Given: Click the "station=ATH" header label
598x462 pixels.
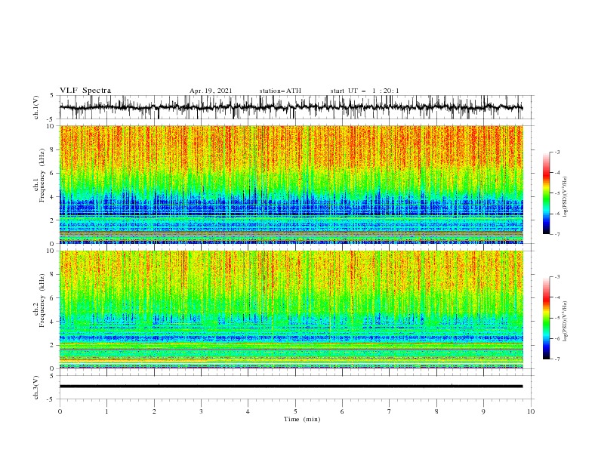Looking at the screenshot, I should point(280,91).
